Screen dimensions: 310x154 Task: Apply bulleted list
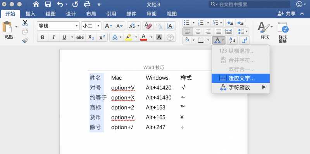186,23
